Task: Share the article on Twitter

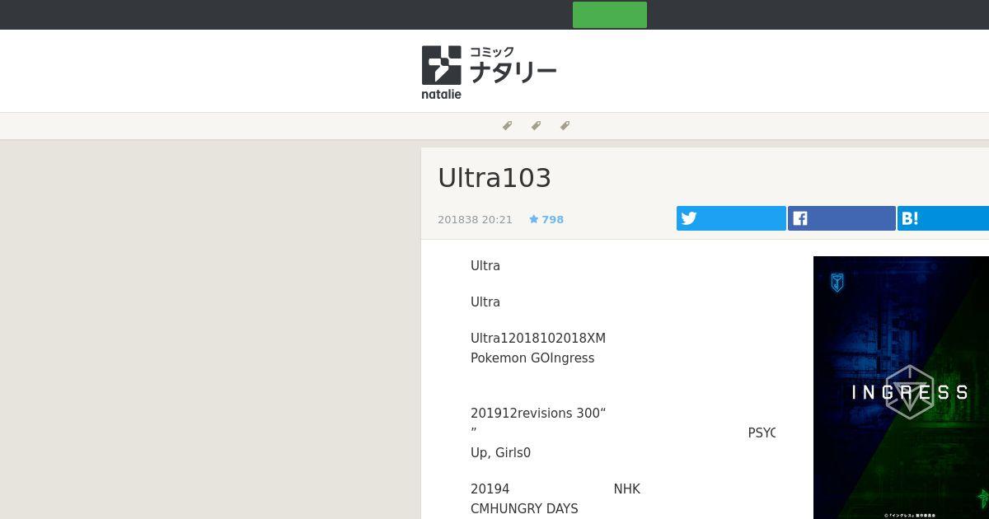Action: (731, 218)
